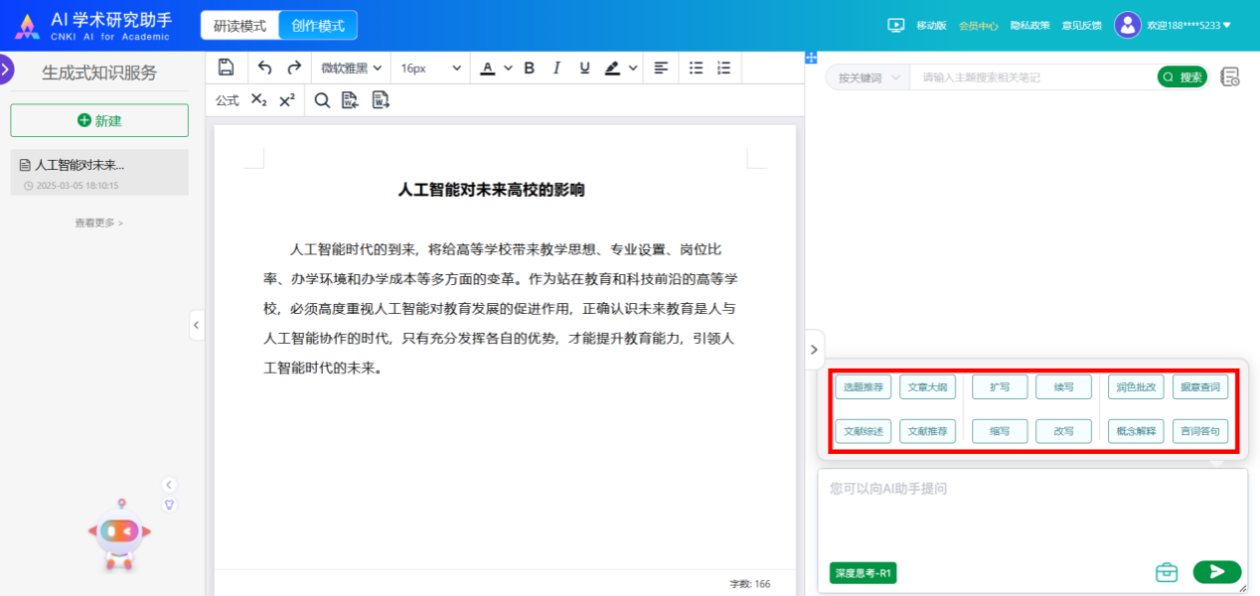Screen dimensions: 1260x596
Task: Click the 新建 button
Action: point(99,120)
